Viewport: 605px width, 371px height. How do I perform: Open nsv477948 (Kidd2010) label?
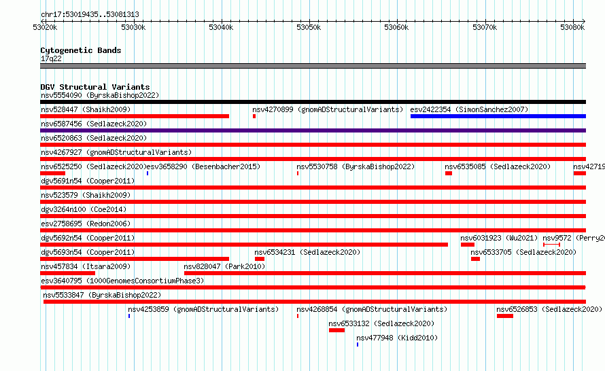point(397,338)
